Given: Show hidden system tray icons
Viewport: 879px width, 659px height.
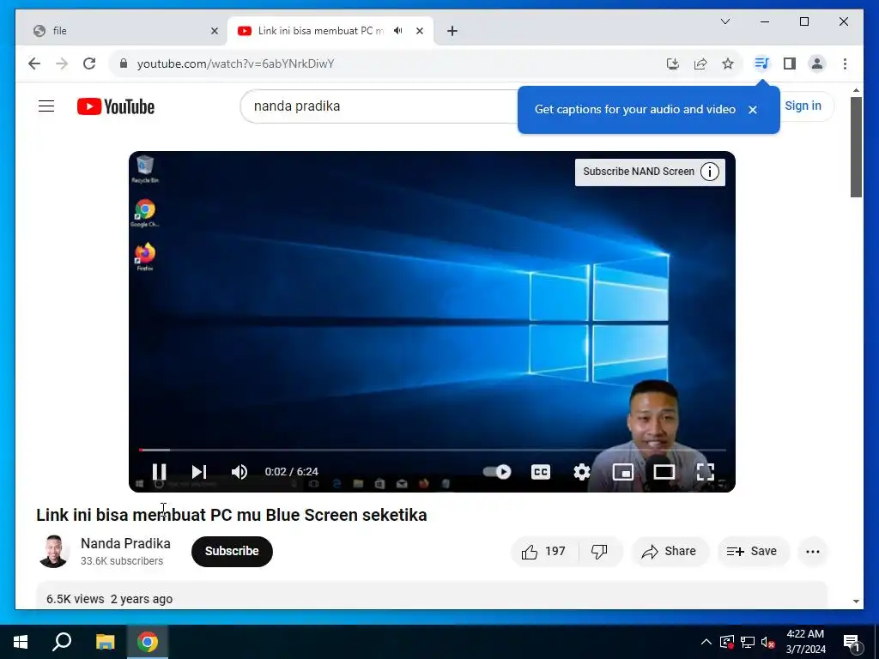Looking at the screenshot, I should [x=706, y=642].
